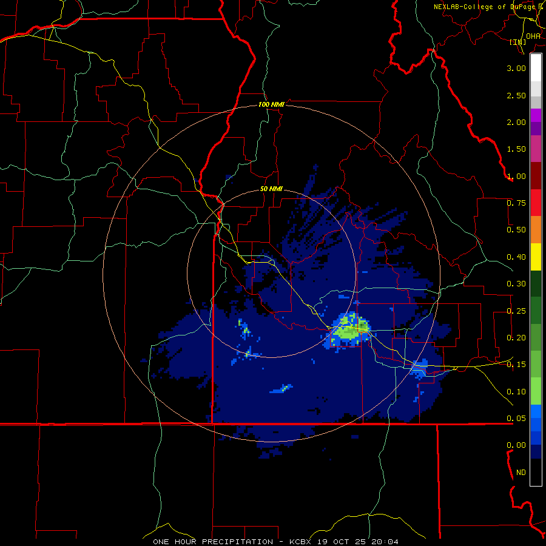The width and height of the screenshot is (546, 546).
Task: Click the 1.50 legend value
Action: pyautogui.click(x=516, y=149)
